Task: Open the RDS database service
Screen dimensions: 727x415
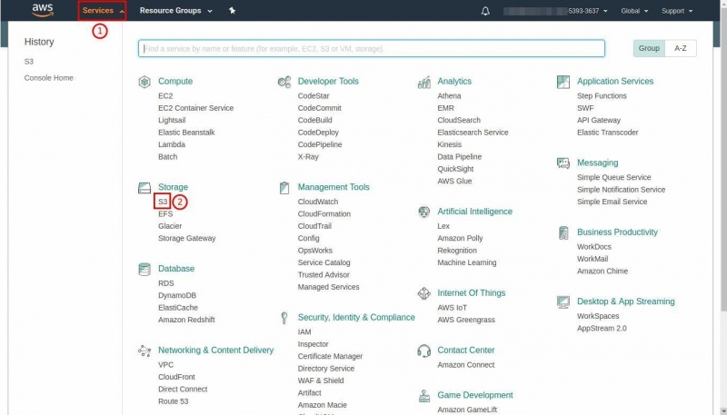Action: click(166, 283)
